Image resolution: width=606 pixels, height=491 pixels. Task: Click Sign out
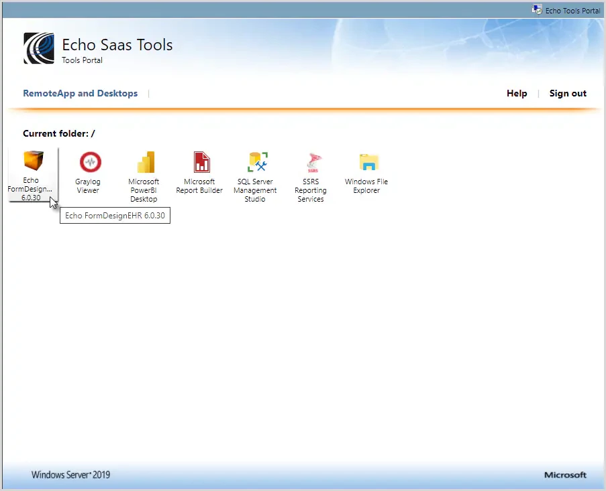568,93
